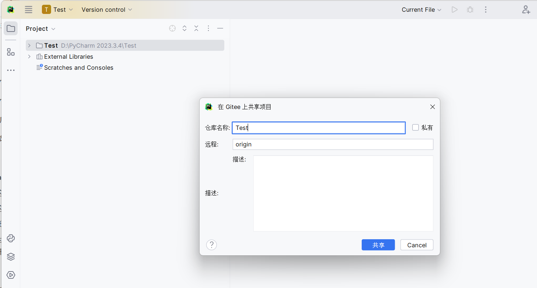The width and height of the screenshot is (537, 288).
Task: Click inside the 描述 description text area
Action: [x=343, y=193]
